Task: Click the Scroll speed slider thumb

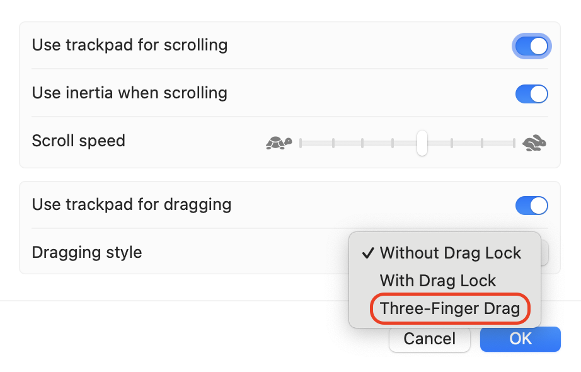Action: coord(422,143)
